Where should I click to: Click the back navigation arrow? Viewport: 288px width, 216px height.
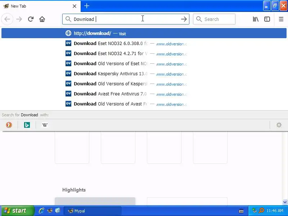pyautogui.click(x=7, y=19)
